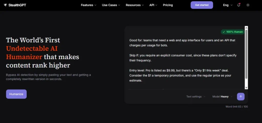Change the Model Heavy selector
Screen dimensions: 262x123
coord(222,97)
